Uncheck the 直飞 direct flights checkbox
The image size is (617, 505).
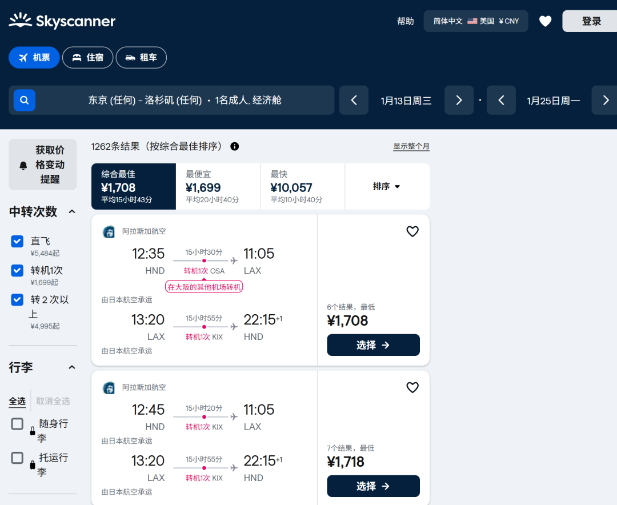tap(17, 241)
